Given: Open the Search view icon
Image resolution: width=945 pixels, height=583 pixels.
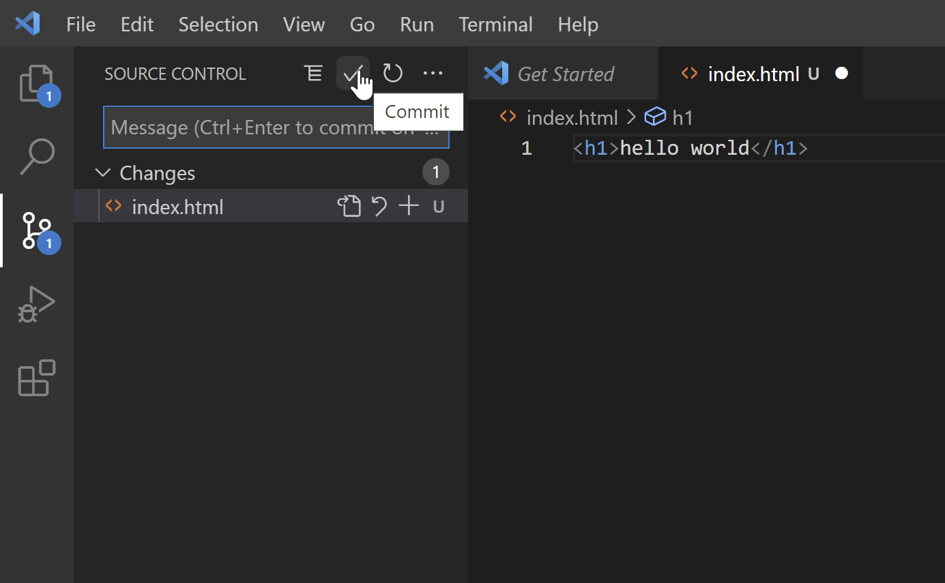Looking at the screenshot, I should click(x=37, y=157).
